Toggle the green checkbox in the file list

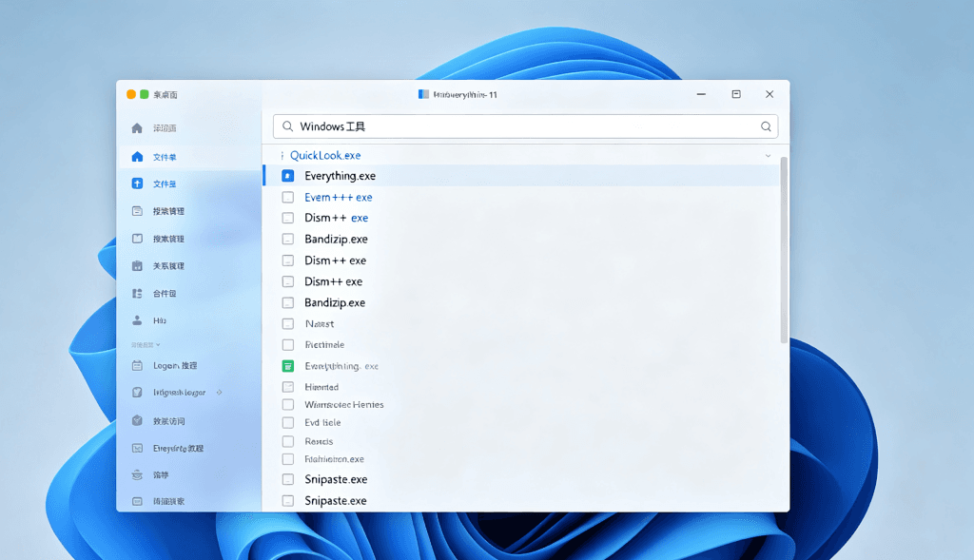pyautogui.click(x=287, y=366)
